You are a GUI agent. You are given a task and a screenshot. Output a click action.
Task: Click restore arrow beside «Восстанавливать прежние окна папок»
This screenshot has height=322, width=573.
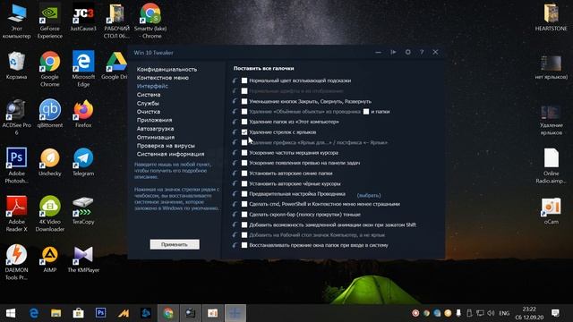235,245
